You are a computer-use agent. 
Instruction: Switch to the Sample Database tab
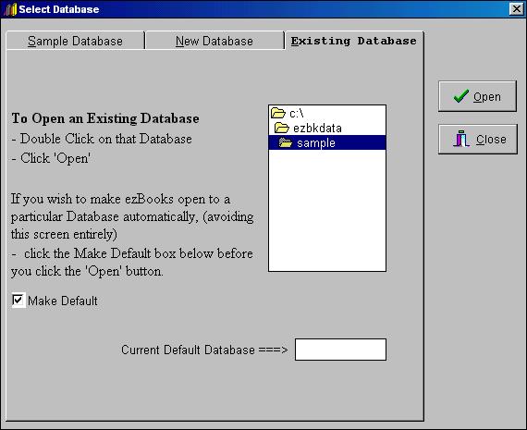pos(75,41)
